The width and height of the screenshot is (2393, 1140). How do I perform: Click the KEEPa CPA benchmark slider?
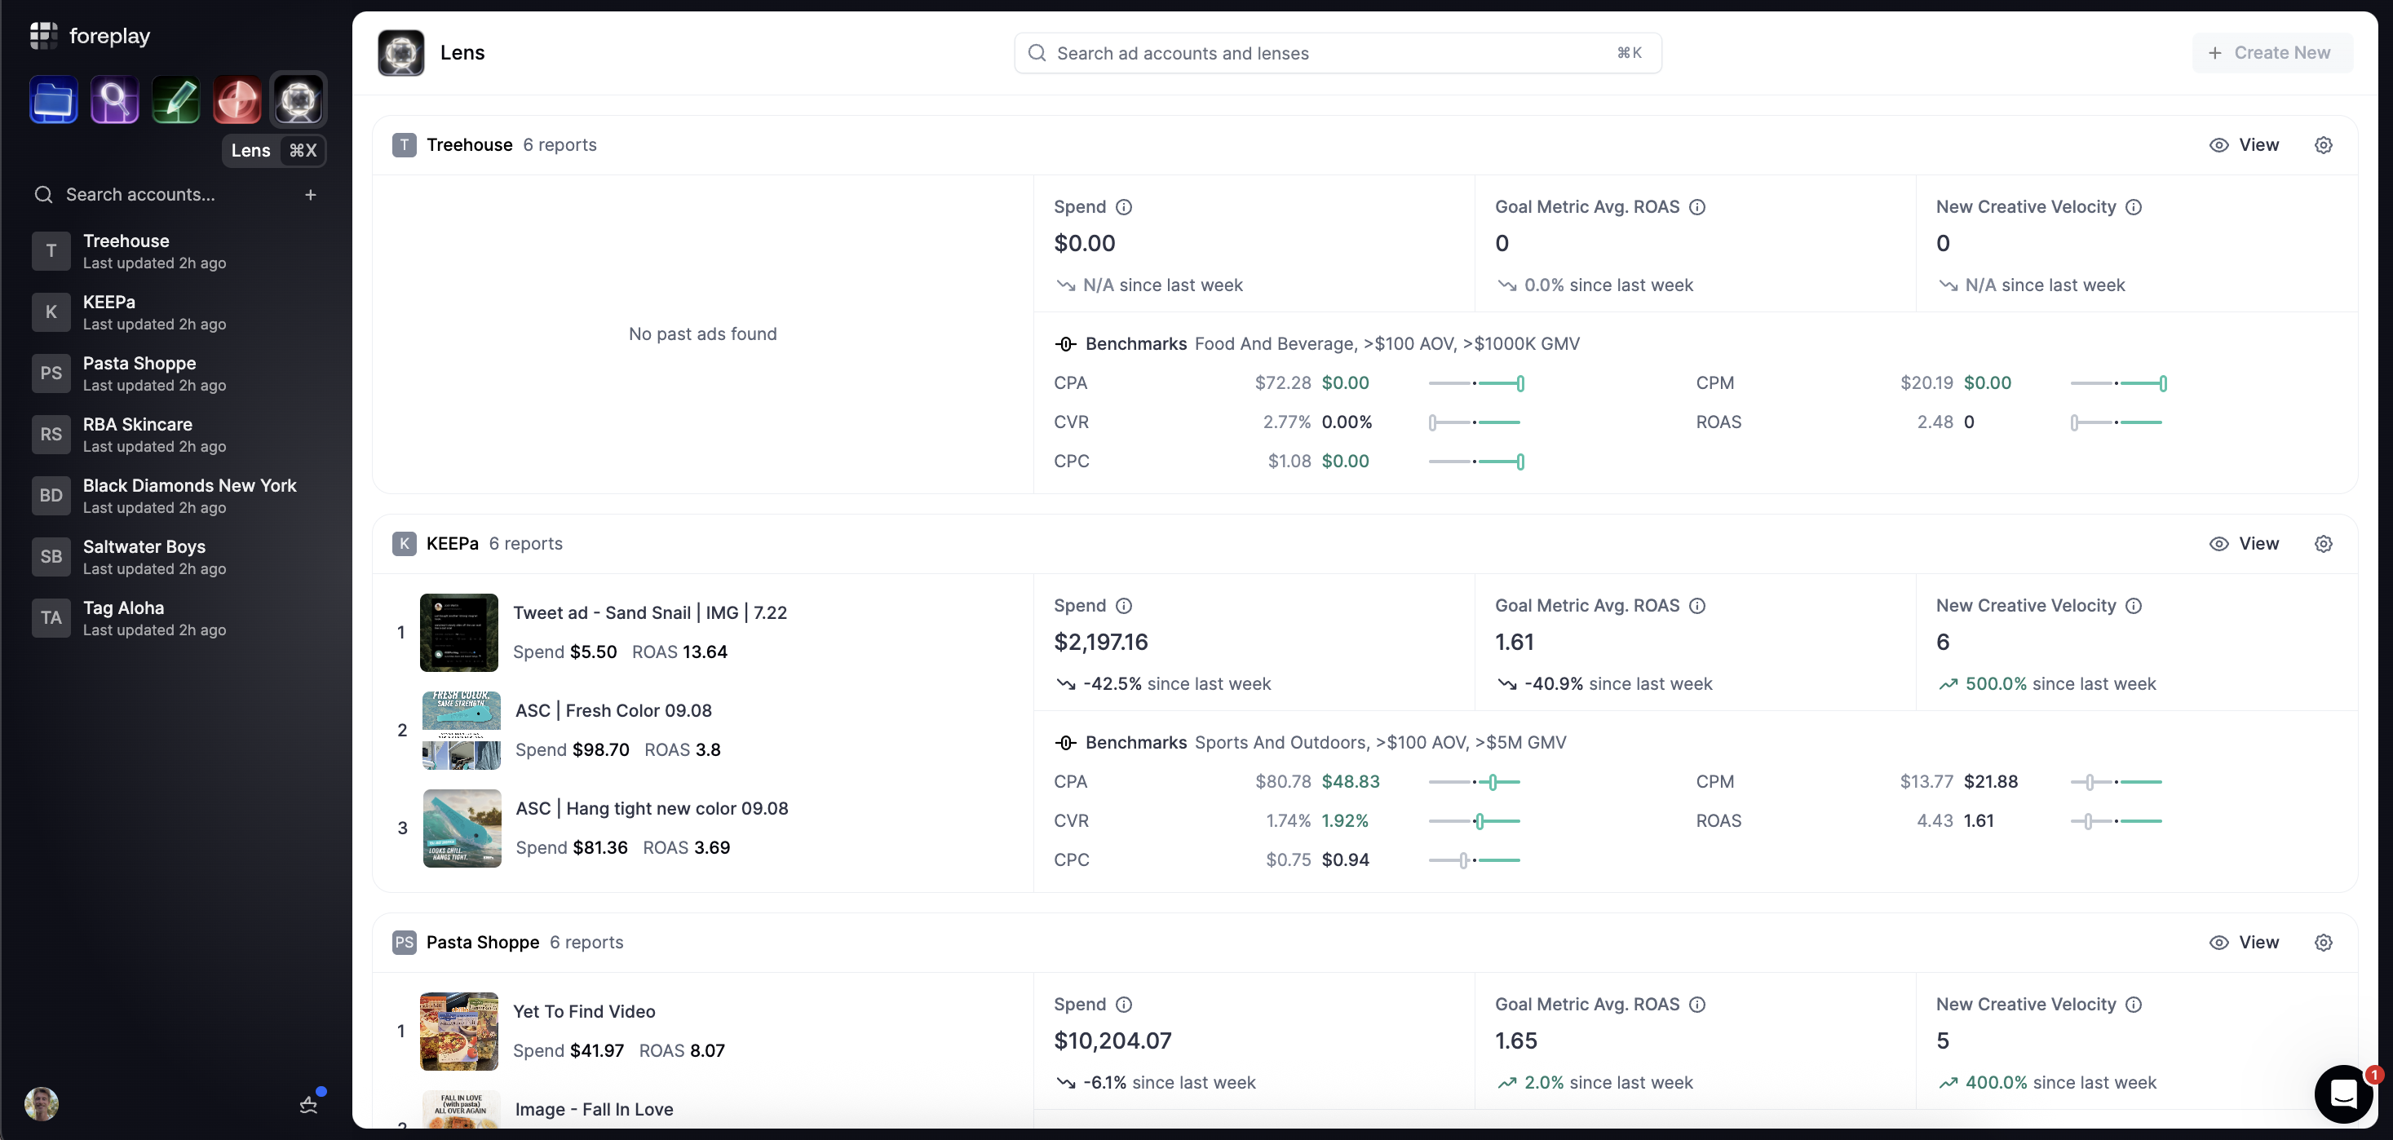pyautogui.click(x=1475, y=782)
